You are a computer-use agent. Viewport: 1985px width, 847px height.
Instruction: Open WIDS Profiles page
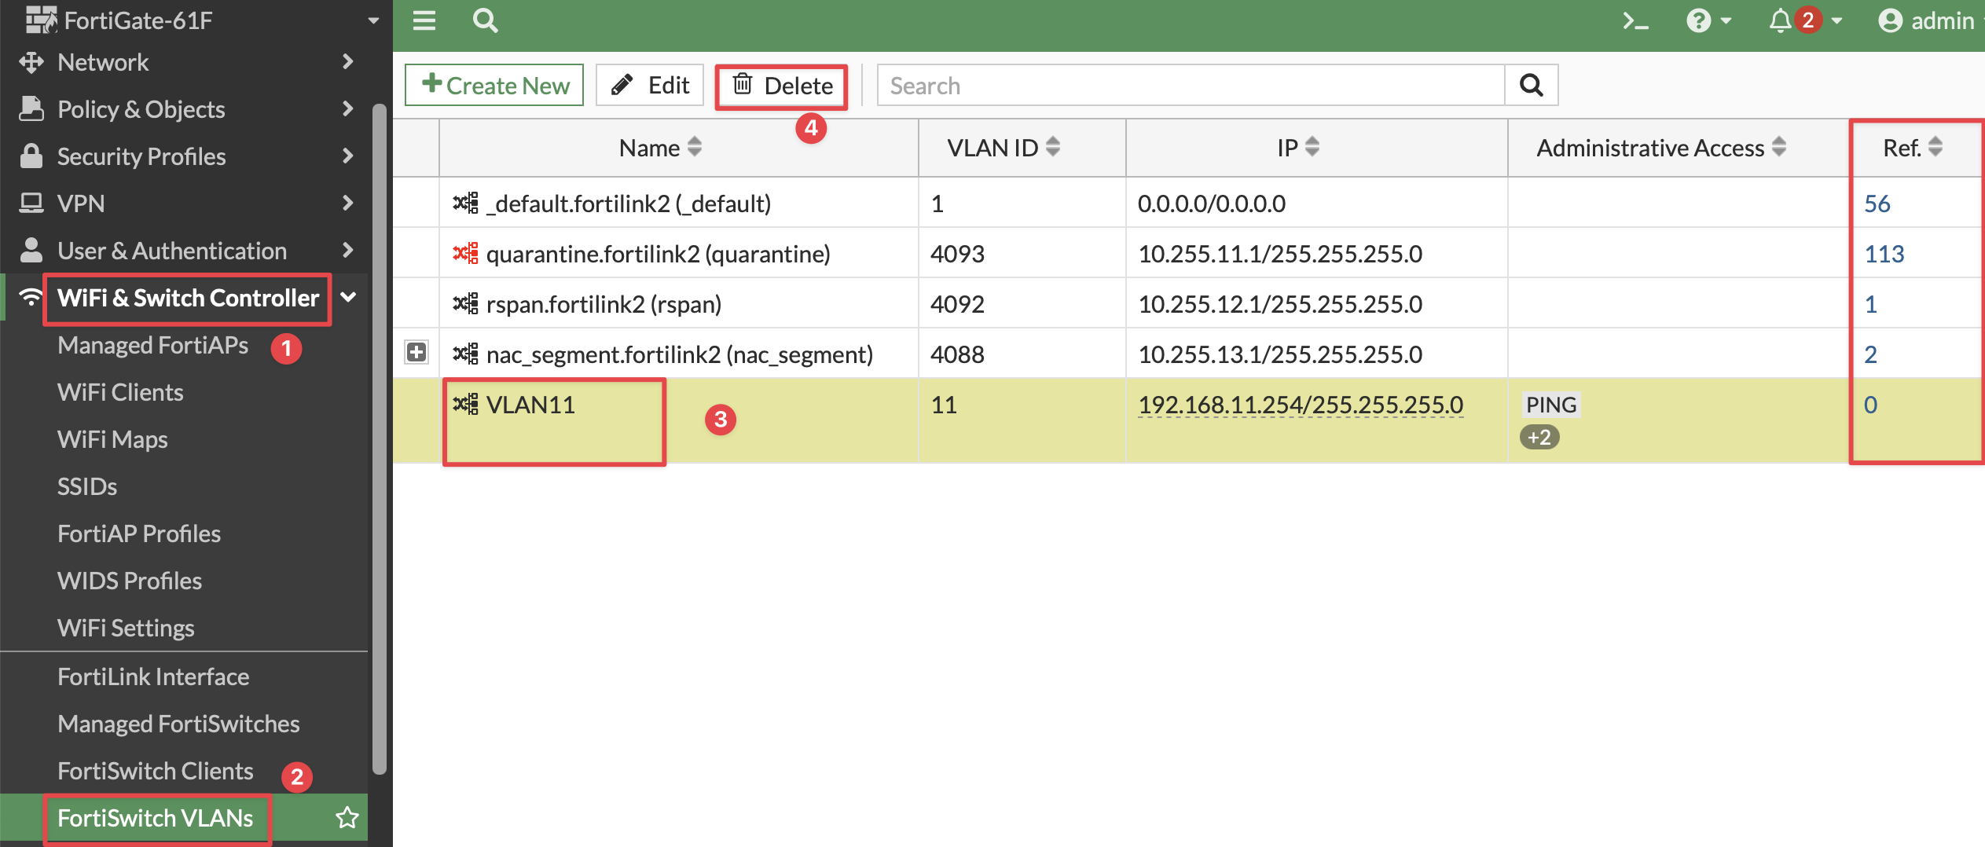(130, 581)
